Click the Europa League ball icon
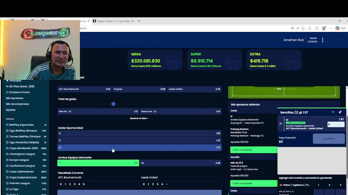Image resolution: width=348 pixels, height=195 pixels. tap(7, 160)
